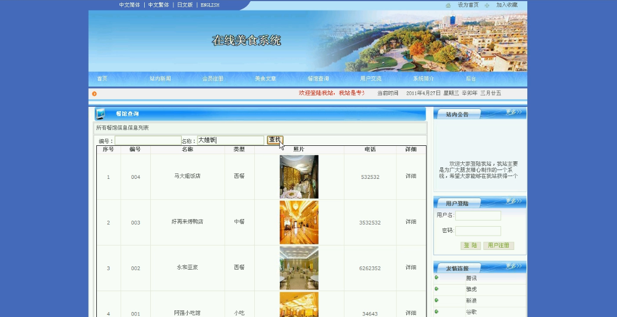Open the 新浪 friendly link
The width and height of the screenshot is (617, 317).
click(x=471, y=300)
